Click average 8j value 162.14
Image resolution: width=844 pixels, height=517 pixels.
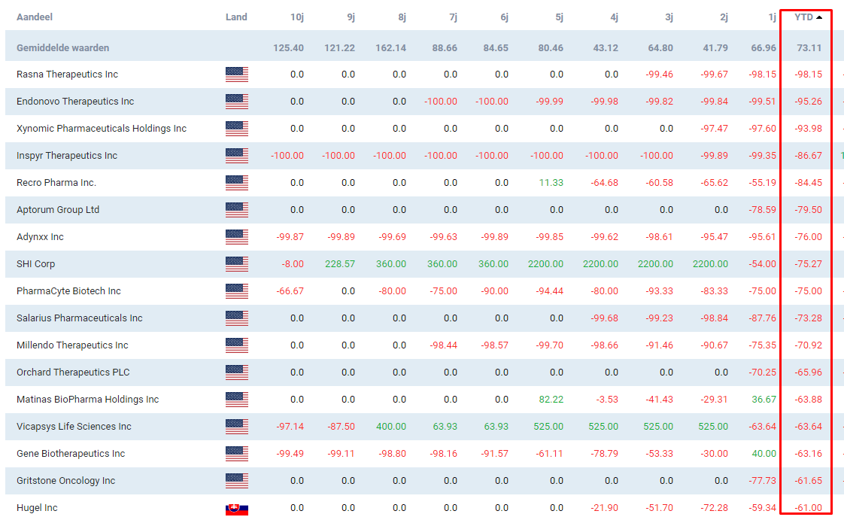tap(390, 48)
